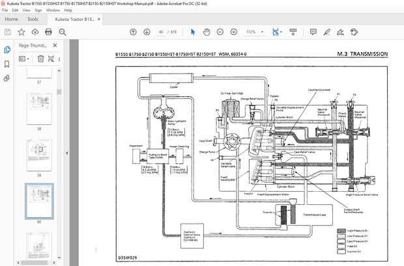Screen dimensions: 404x266
Task: Open the zoom level dropdown
Action: point(263,32)
